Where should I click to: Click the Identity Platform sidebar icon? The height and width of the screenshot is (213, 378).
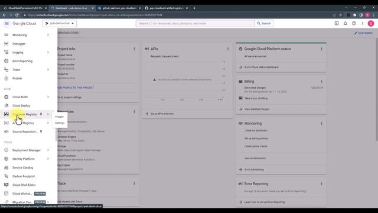tap(6, 159)
